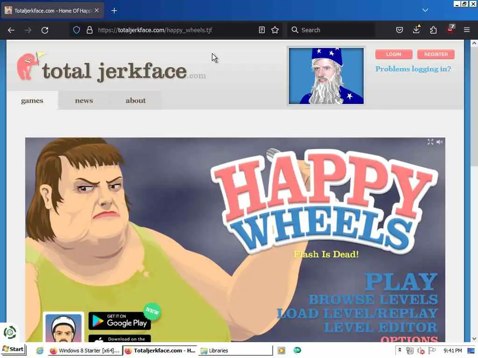
Task: Show hidden tray icons arrow
Action: 400,351
